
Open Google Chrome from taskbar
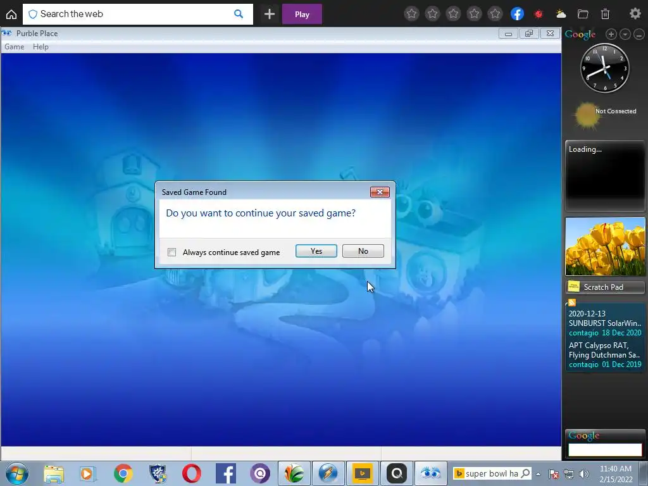click(x=123, y=473)
